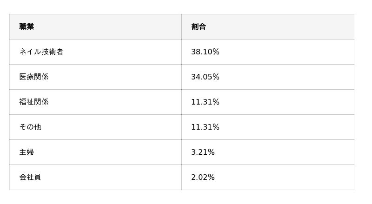Click the 療 character in 医療関係
The height and width of the screenshot is (204, 372).
(30, 77)
